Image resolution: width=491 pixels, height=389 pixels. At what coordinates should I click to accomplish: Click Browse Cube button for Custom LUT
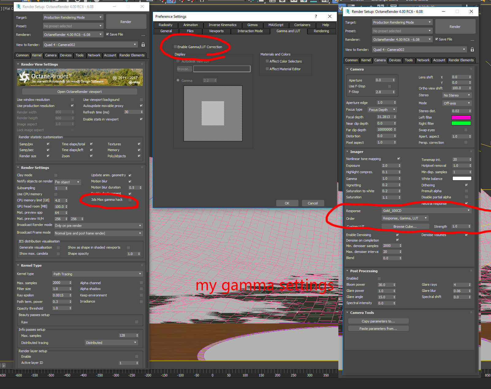coord(405,227)
